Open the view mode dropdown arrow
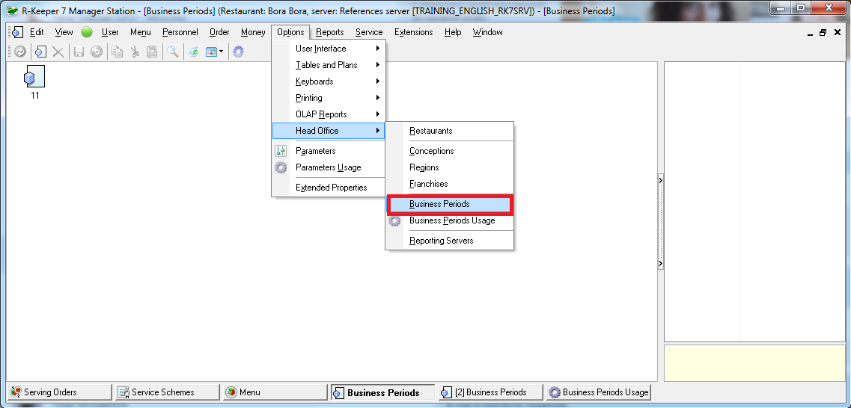Screen dimensions: 851x408 click(221, 52)
